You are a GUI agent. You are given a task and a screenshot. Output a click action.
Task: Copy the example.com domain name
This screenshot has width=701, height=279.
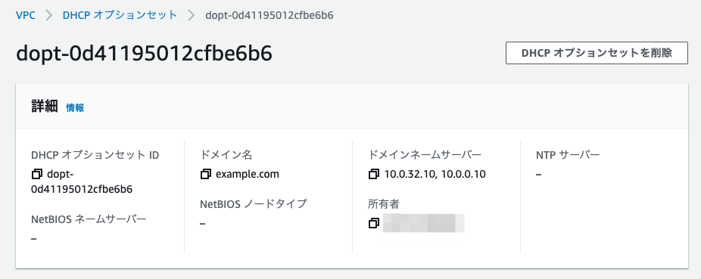[206, 174]
